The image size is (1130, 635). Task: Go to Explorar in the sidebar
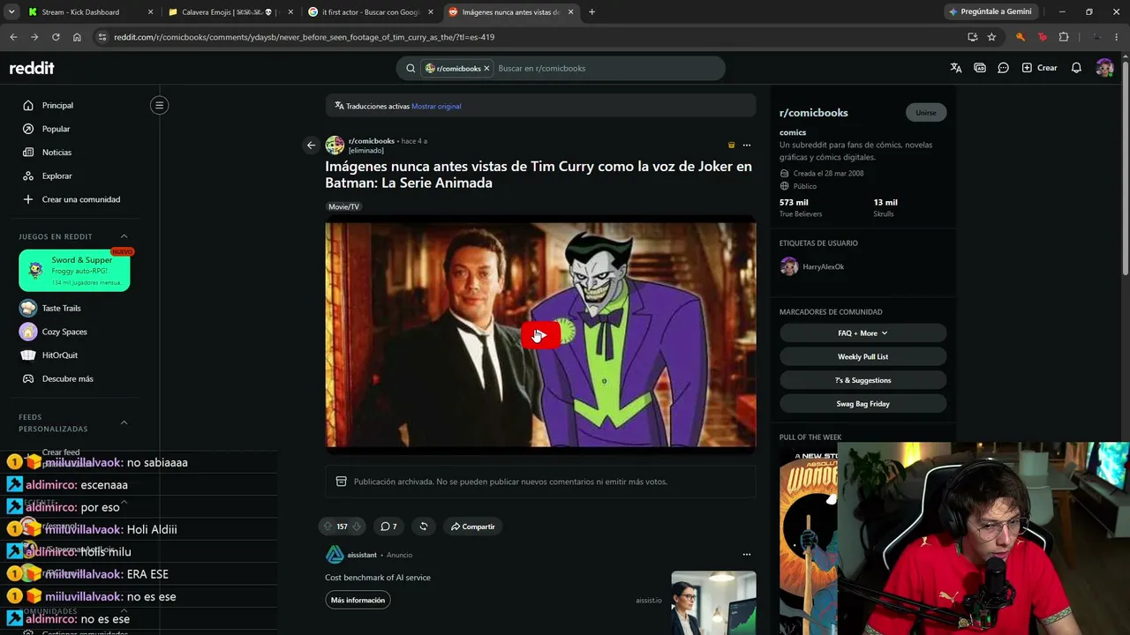[56, 176]
